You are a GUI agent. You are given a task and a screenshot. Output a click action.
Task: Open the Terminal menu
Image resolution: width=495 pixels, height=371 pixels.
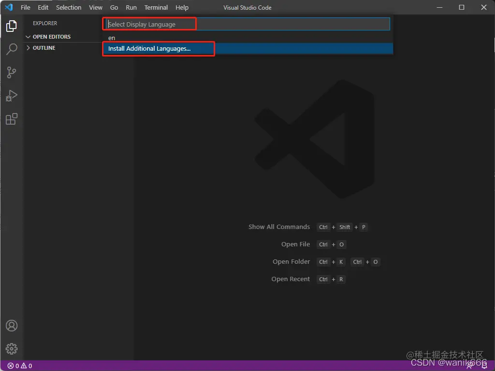(156, 7)
